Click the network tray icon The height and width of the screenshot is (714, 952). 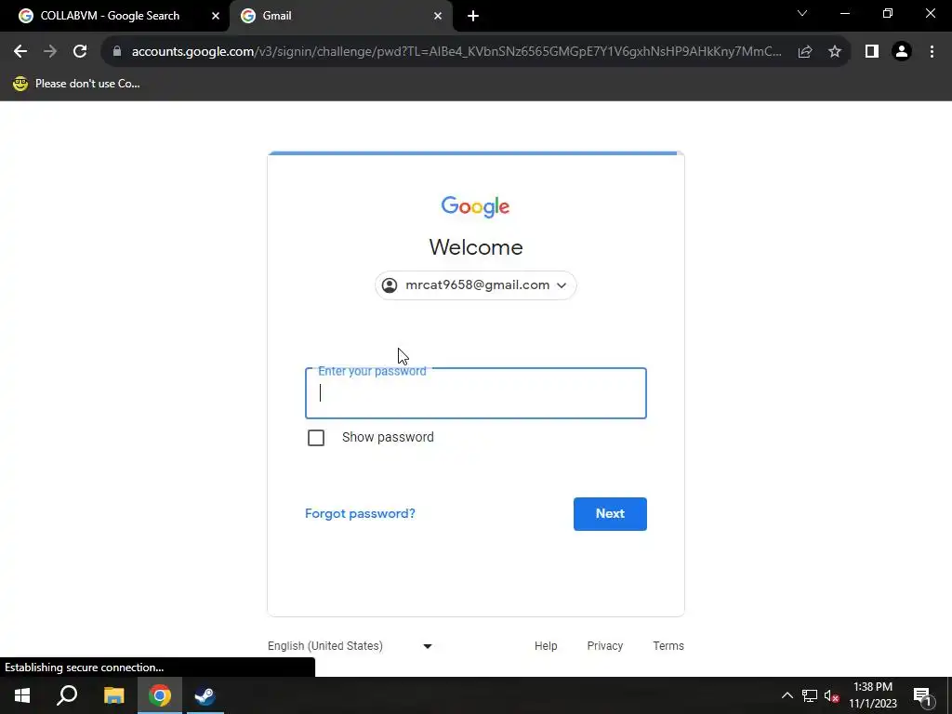[x=810, y=695]
